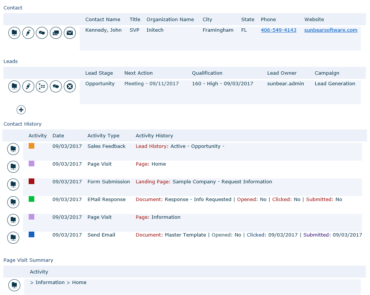Click the phone number 406-549-4143 link

pyautogui.click(x=278, y=30)
